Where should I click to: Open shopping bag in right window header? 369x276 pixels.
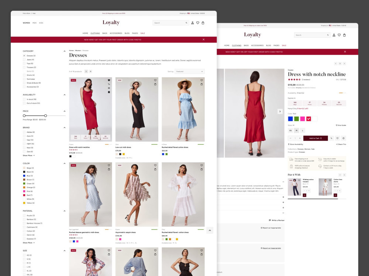click(x=344, y=35)
